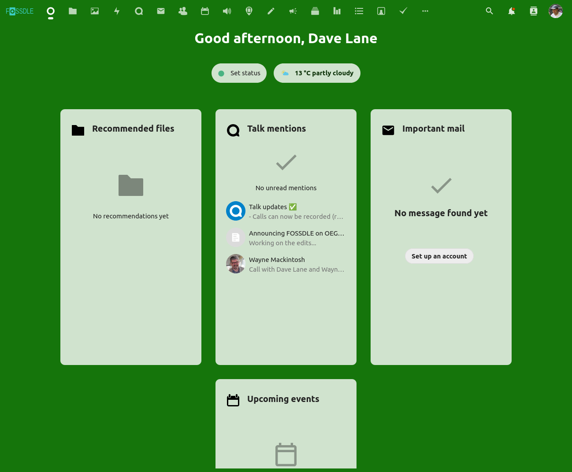The width and height of the screenshot is (572, 472).
Task: Open the Notes pencil icon
Action: 271,11
